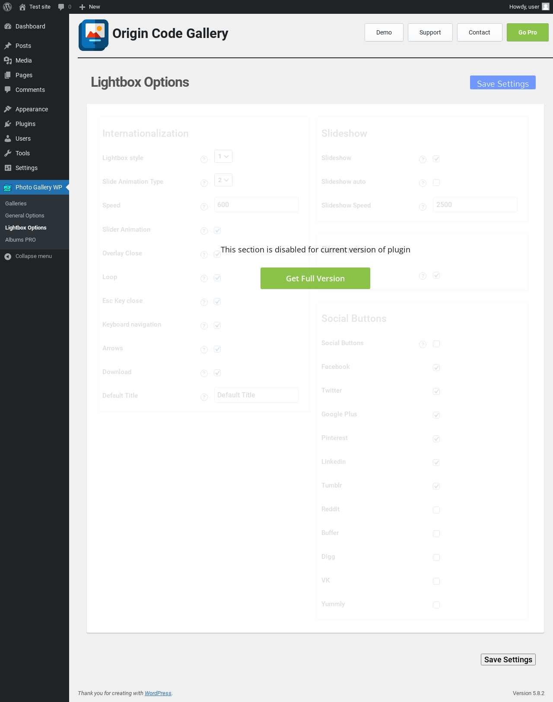Disable the Arrows checkbox
The image size is (553, 702).
point(217,349)
